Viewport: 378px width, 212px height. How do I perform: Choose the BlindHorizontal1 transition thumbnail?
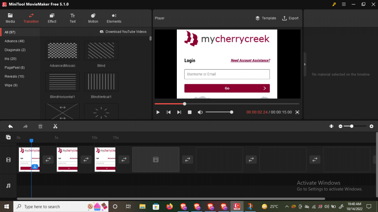point(62,82)
